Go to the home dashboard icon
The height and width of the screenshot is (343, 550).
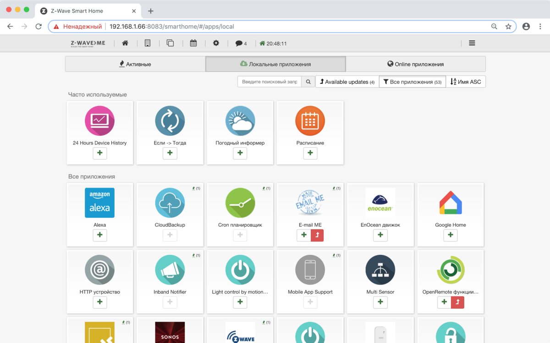coord(125,43)
